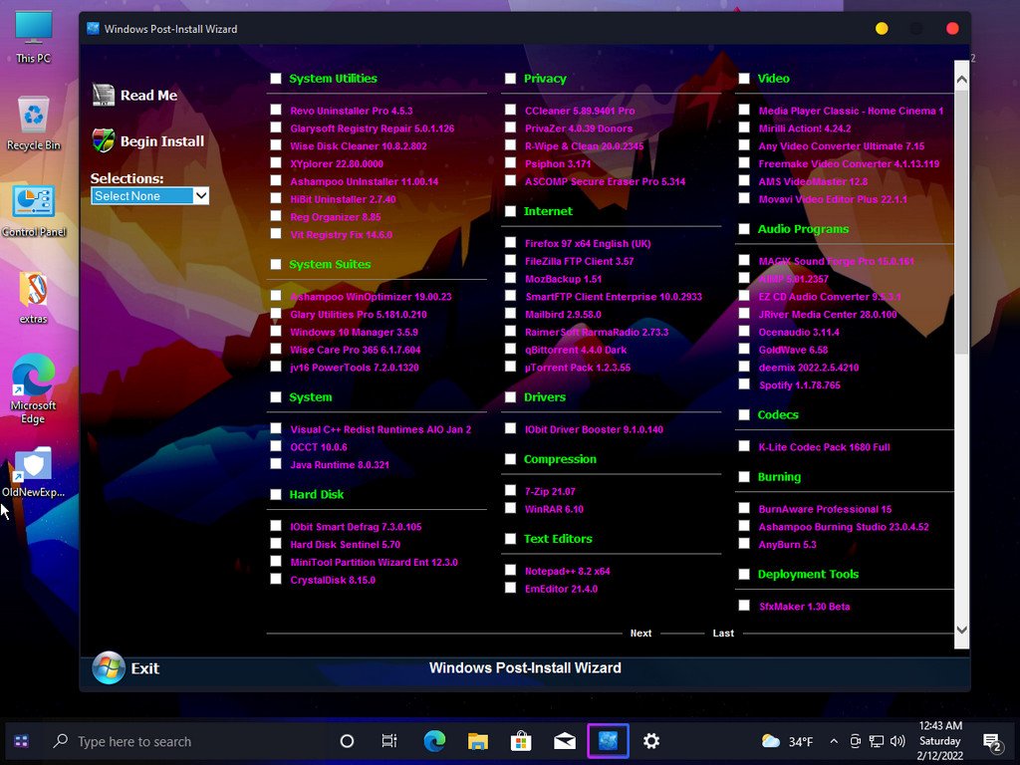Viewport: 1020px width, 765px height.
Task: Tick the SfxMaker 1.30 Beta checkbox
Action: click(x=744, y=606)
